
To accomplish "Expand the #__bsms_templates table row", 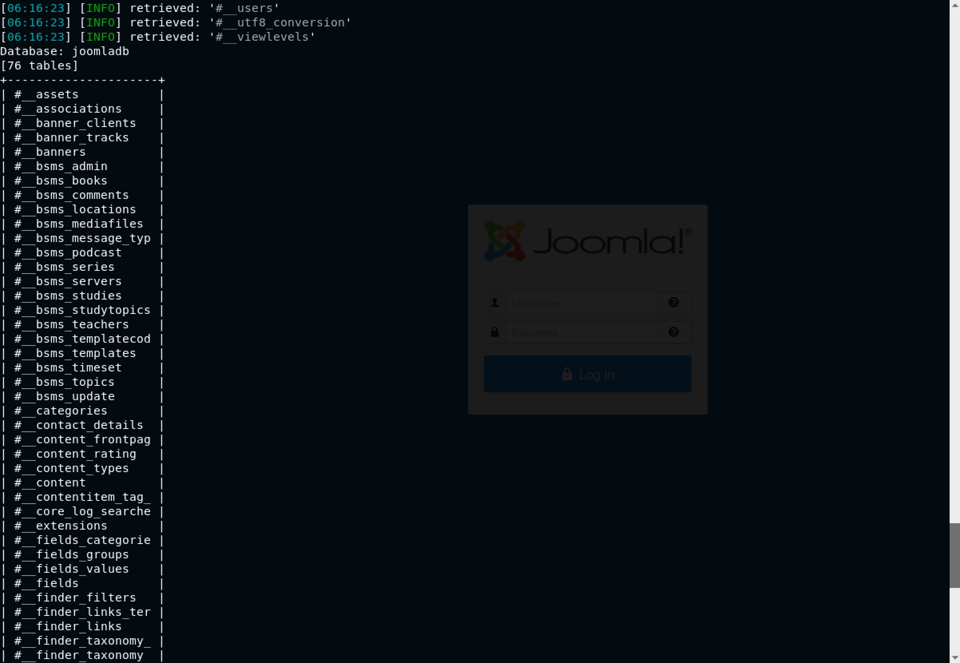I will coord(82,353).
